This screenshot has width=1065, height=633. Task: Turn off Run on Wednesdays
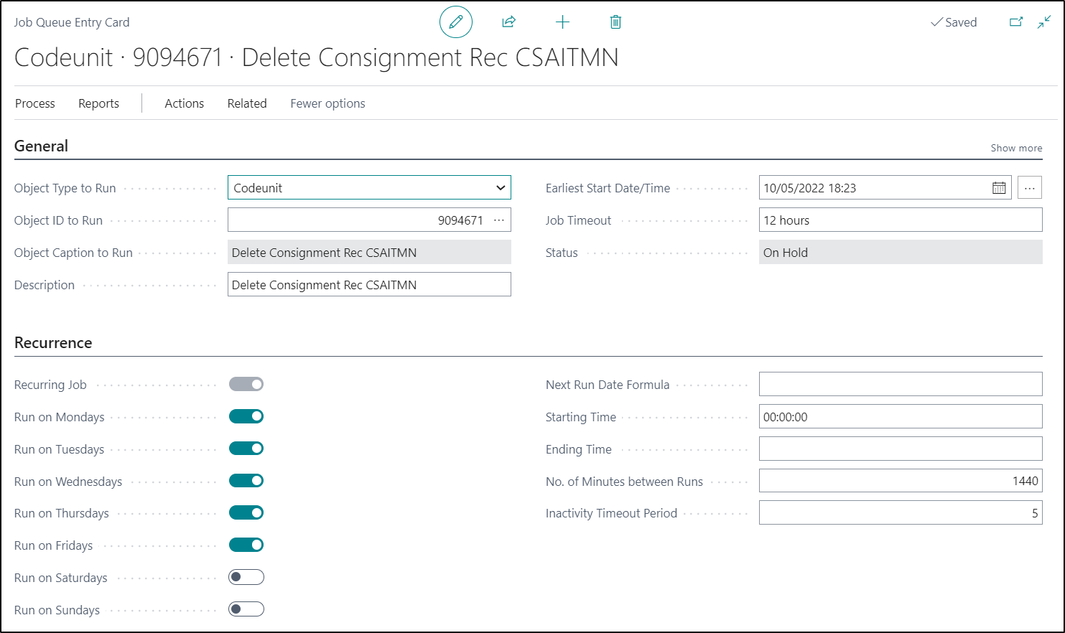pyautogui.click(x=246, y=481)
